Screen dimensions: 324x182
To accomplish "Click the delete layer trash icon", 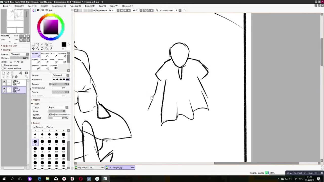I will pyautogui.click(x=16, y=77).
